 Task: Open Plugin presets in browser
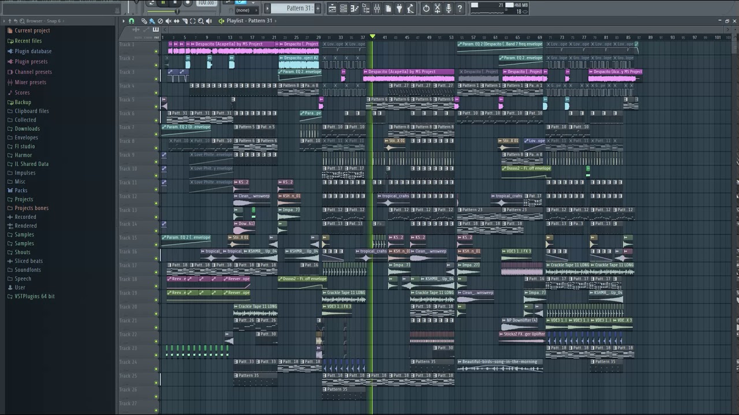(x=31, y=62)
